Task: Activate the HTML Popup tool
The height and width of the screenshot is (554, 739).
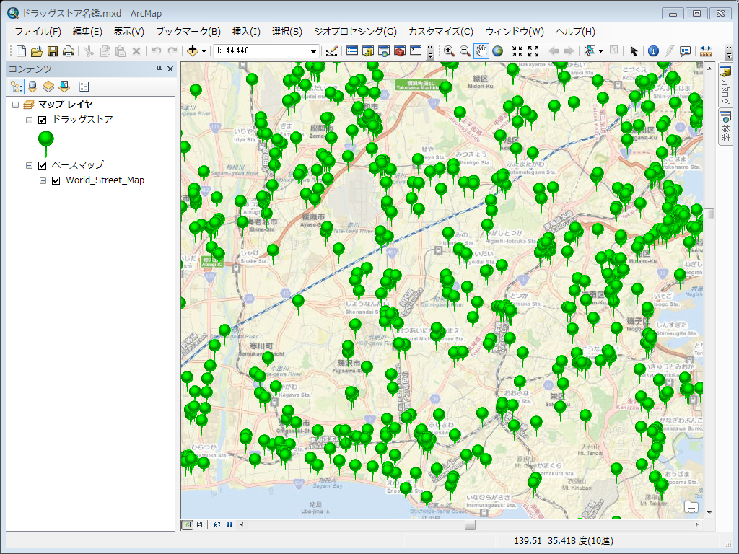Action: coord(686,51)
